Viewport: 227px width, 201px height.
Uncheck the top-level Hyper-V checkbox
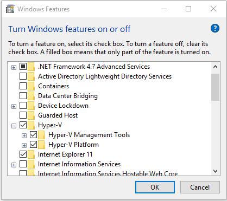click(23, 125)
